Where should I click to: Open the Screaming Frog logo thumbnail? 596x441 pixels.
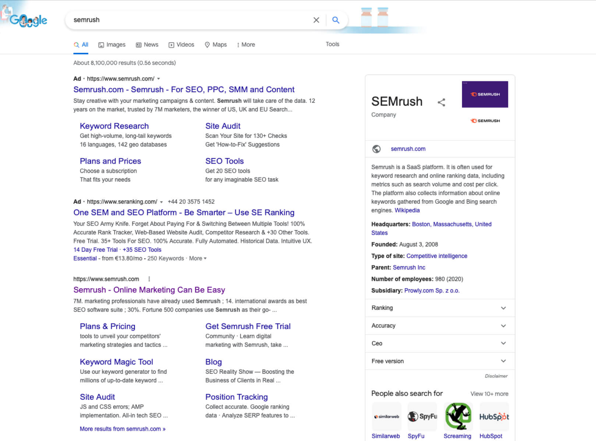coord(458,416)
